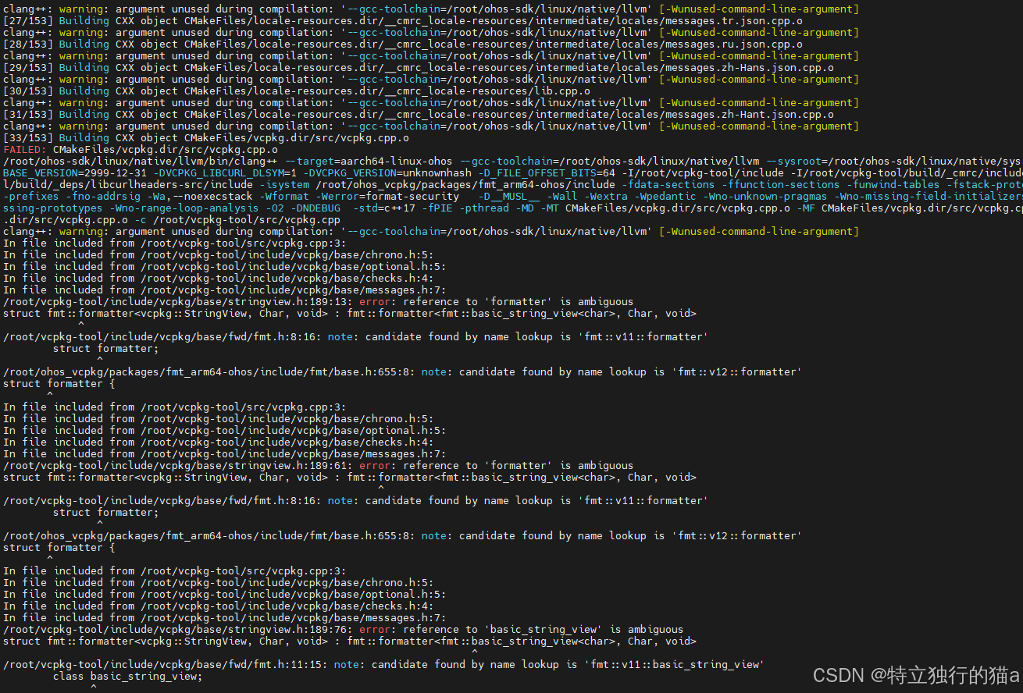The height and width of the screenshot is (693, 1023).
Task: Click the 'BASE_VERSION=2999-12-31' text
Action: pos(75,173)
